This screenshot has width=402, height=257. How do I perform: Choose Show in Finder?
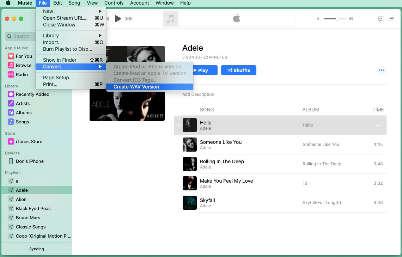pyautogui.click(x=71, y=60)
